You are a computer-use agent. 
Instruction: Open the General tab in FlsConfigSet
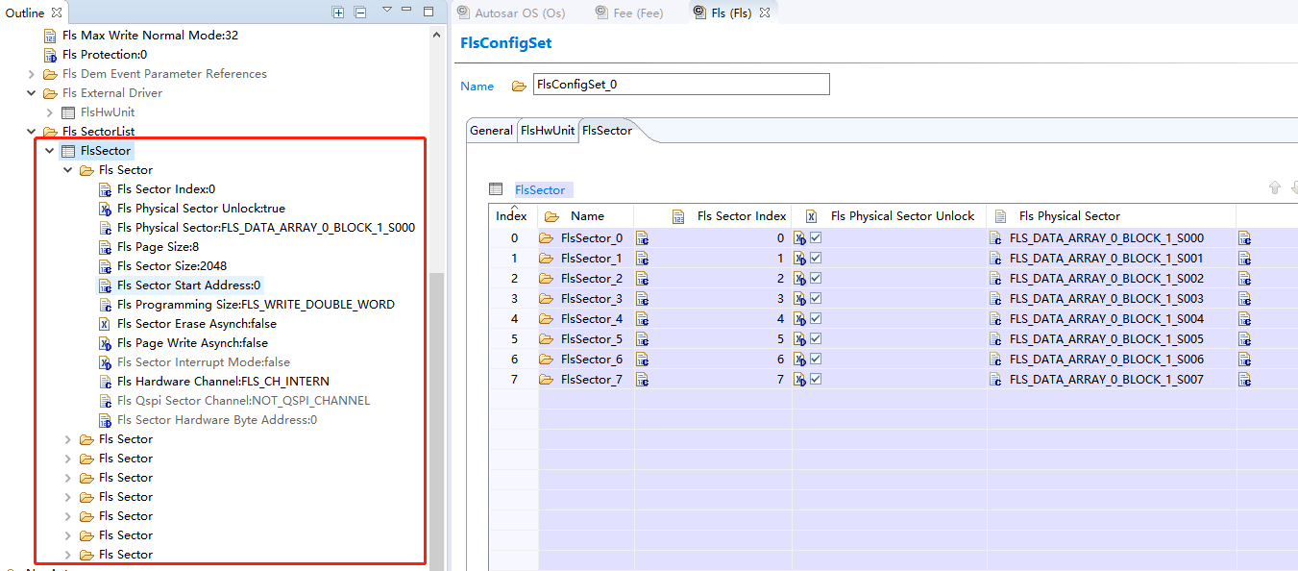[x=491, y=131]
